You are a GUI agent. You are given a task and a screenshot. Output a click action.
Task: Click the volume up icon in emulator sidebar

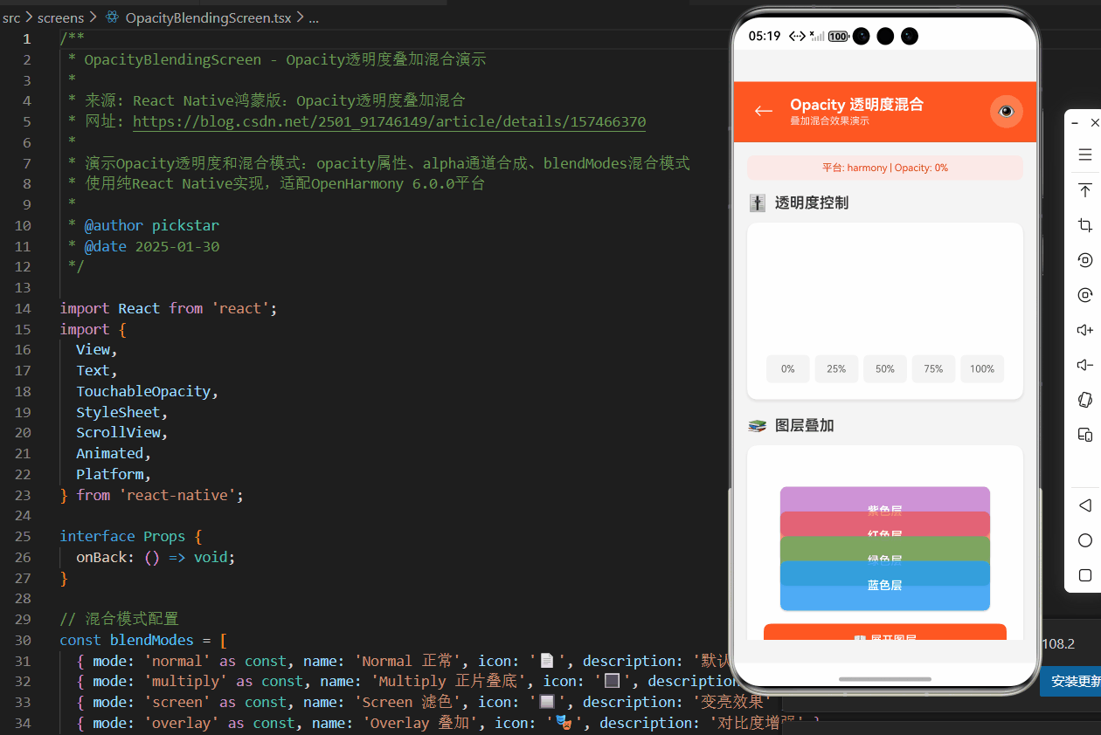[1084, 330]
